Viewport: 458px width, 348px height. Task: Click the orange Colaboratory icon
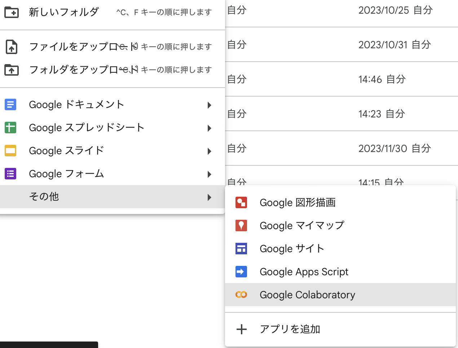pyautogui.click(x=241, y=295)
